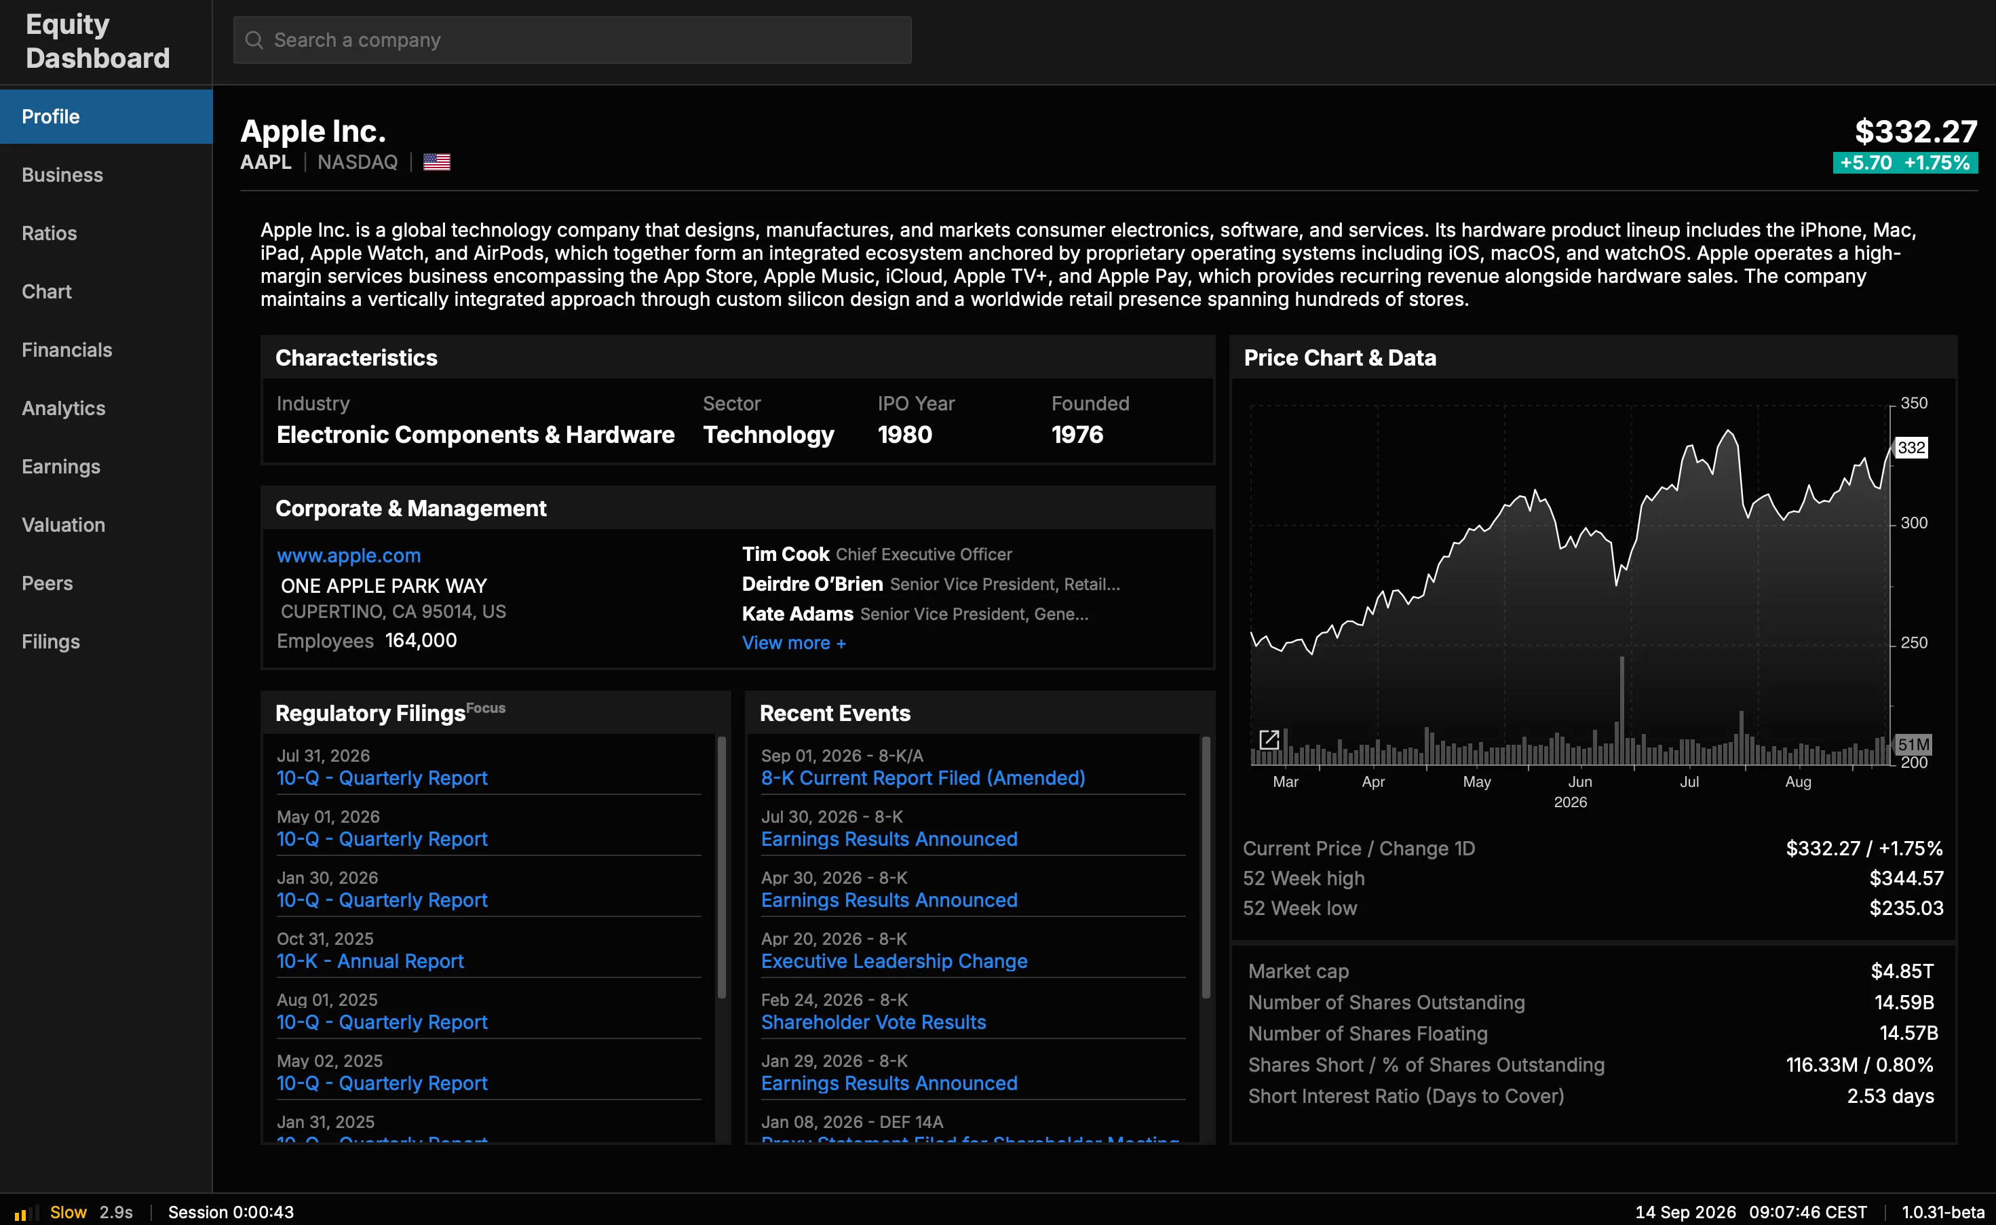Click the Kate Adams executive entry
The height and width of the screenshot is (1225, 1996).
pyautogui.click(x=915, y=614)
